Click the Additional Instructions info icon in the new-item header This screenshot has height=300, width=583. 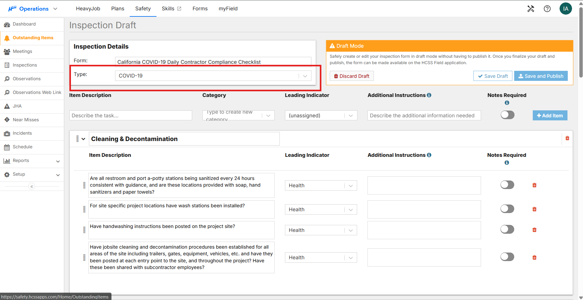click(429, 95)
